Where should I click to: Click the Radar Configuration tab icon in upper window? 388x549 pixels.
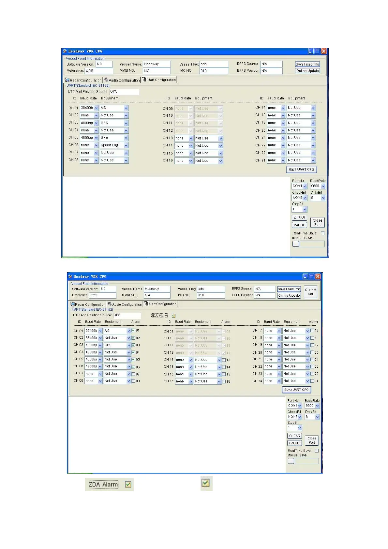67,80
